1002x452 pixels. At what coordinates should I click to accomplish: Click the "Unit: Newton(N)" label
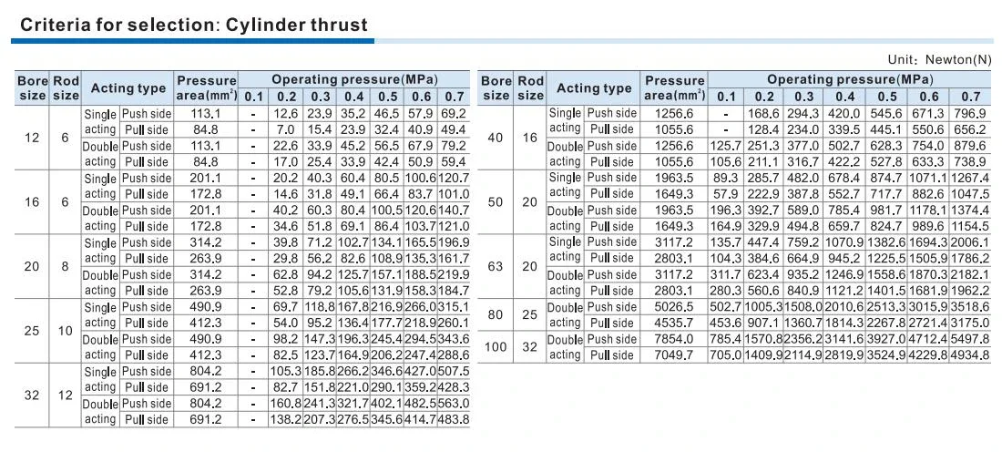tap(938, 60)
